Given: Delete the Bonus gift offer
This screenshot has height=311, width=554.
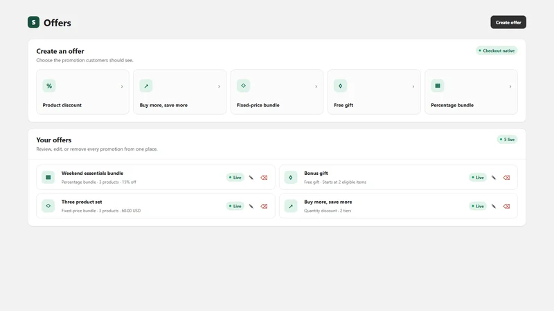Looking at the screenshot, I should pyautogui.click(x=507, y=178).
